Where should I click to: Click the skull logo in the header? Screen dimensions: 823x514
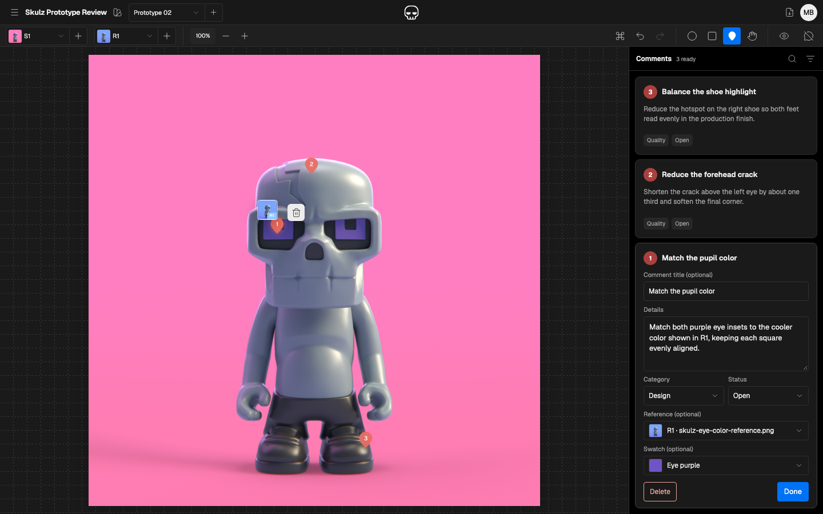coord(411,13)
